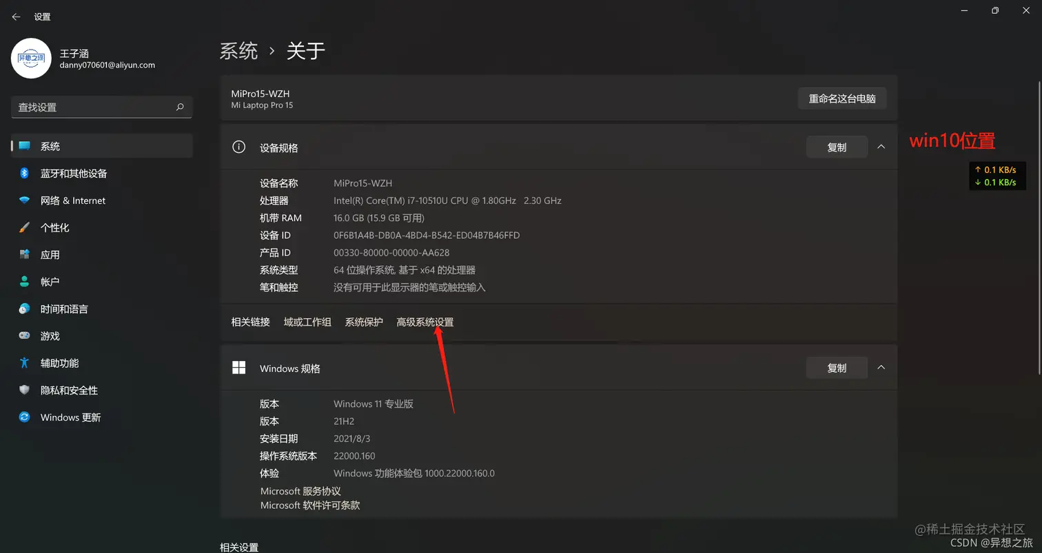Check Windows Update in the sidebar
This screenshot has width=1042, height=553.
click(x=70, y=417)
